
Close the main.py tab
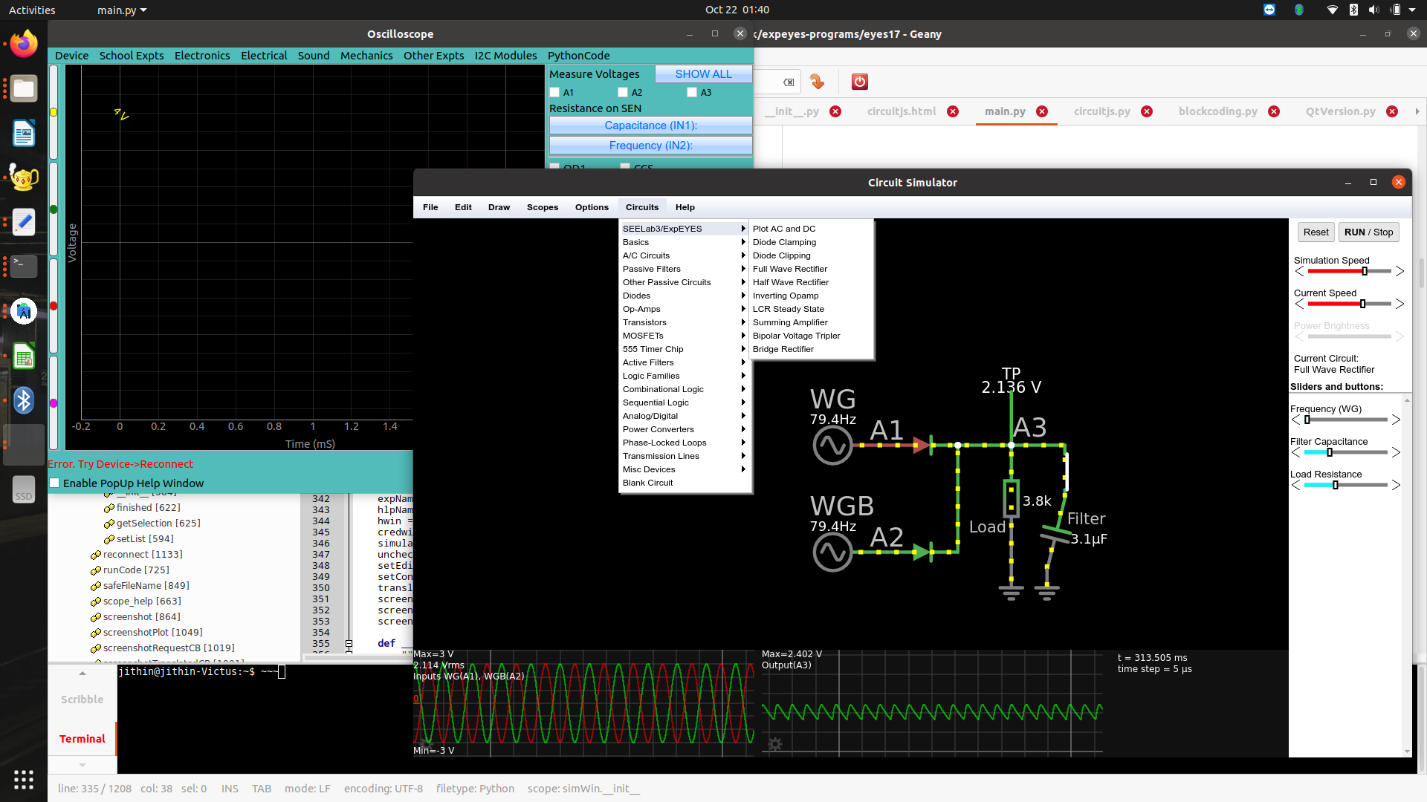[1042, 111]
